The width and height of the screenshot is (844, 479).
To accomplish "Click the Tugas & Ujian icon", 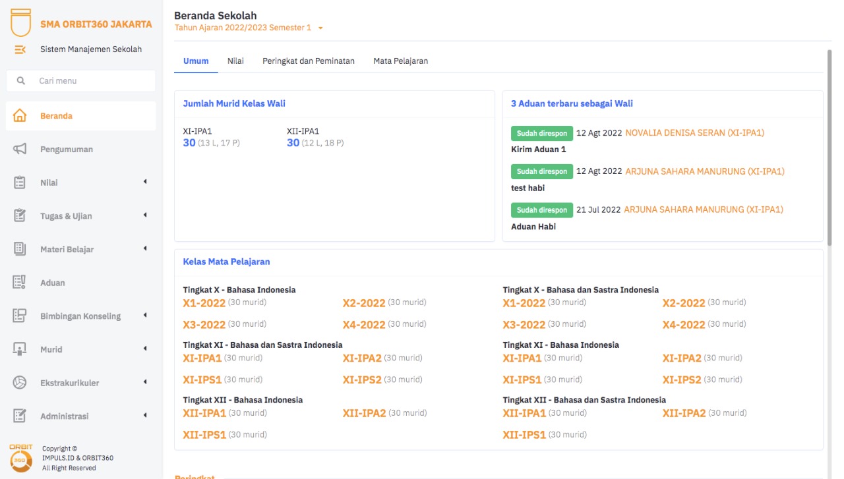I will click(20, 216).
